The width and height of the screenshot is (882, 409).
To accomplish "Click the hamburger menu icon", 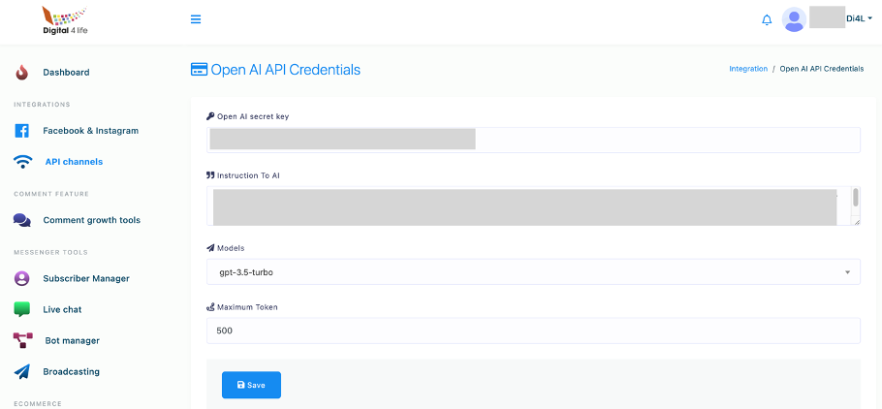I will [196, 19].
